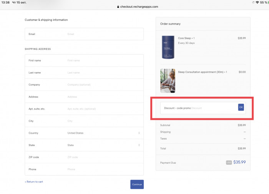This screenshot has height=194, width=269.
Task: Click the Phone input field
Action: coord(84,169)
